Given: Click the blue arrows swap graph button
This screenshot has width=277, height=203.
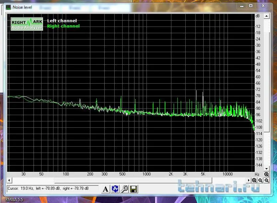Looking at the screenshot, I should point(115,189).
